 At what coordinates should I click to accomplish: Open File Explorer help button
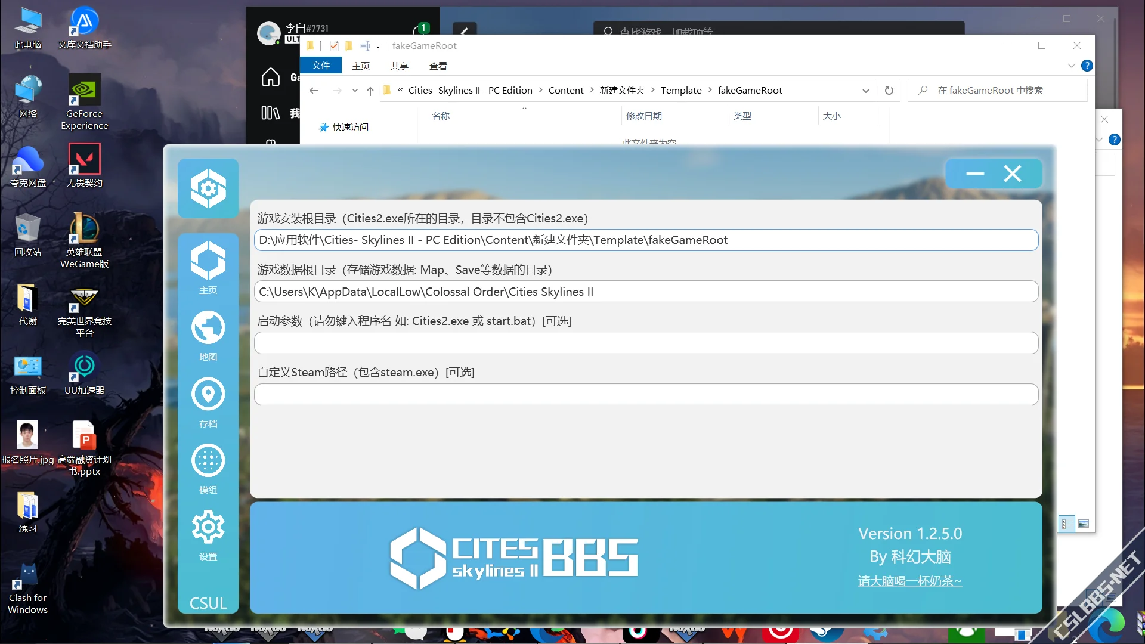coord(1087,66)
